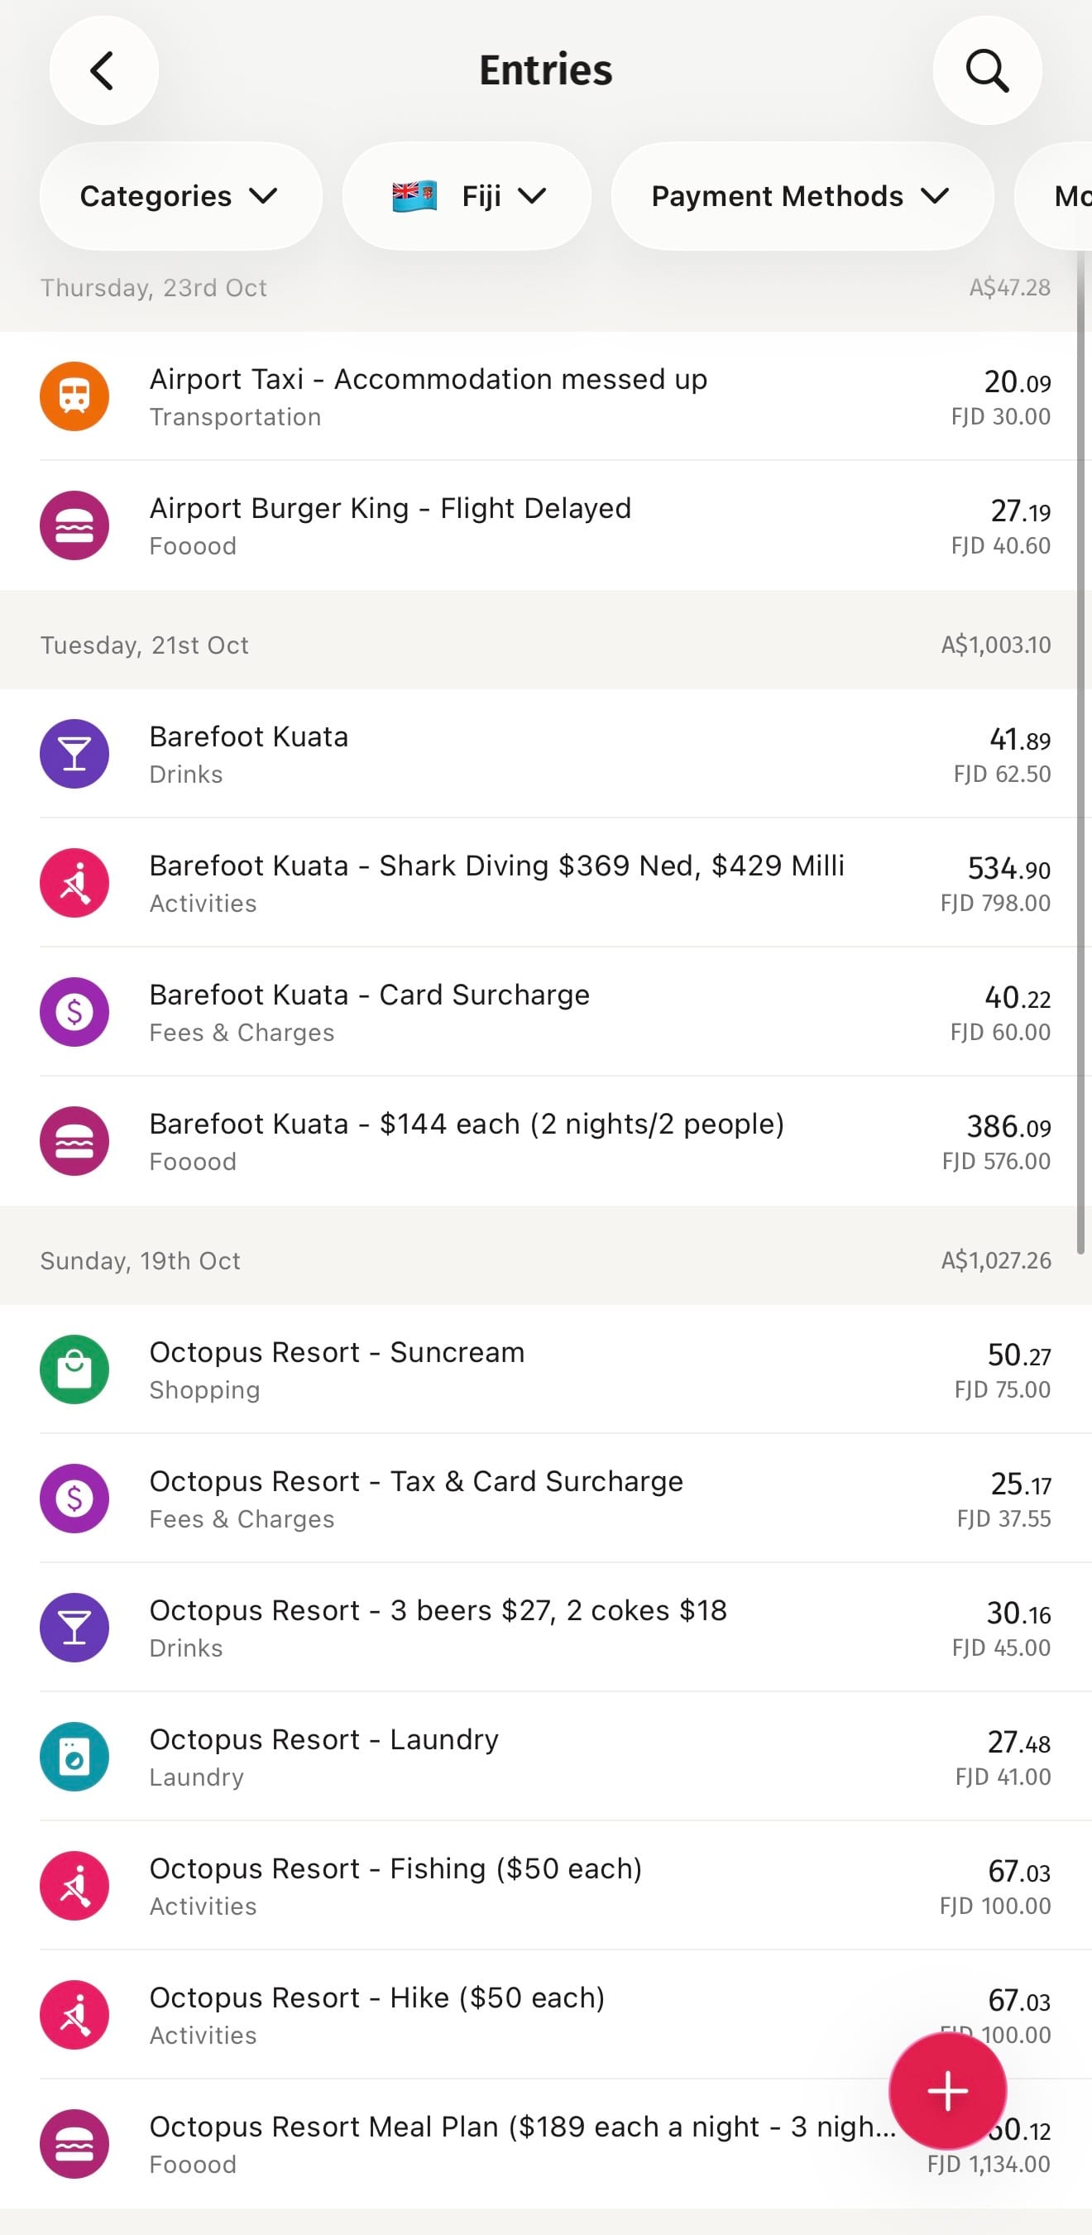Tap the back arrow button

103,71
